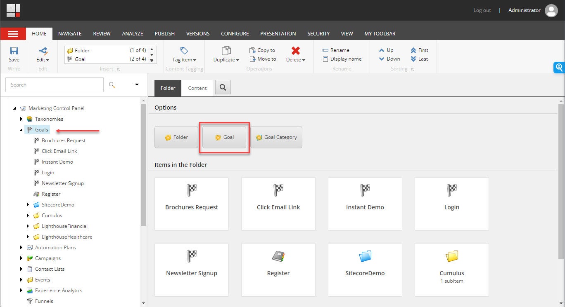Viewport: 565px width, 307px height.
Task: Click the Duplicate icon
Action: (x=226, y=51)
